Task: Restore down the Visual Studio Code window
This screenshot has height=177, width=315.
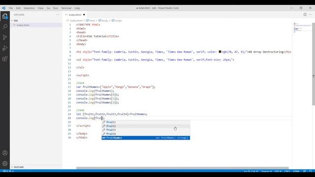Action: [301, 8]
